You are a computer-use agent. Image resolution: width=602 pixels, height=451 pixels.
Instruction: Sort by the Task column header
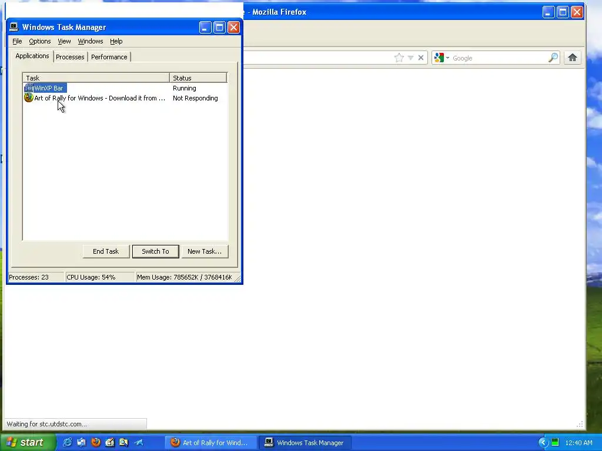(96, 78)
